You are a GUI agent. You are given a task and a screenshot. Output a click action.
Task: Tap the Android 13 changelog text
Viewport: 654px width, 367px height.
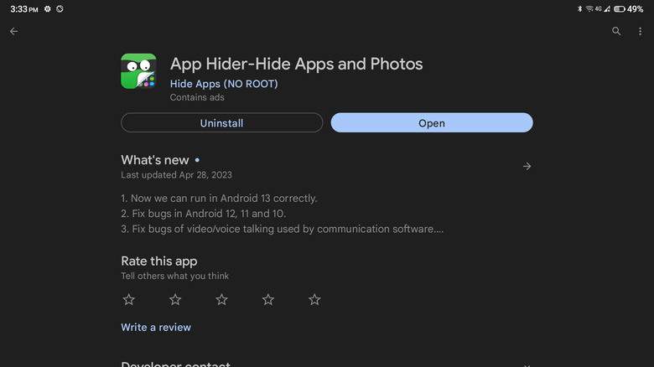pyautogui.click(x=219, y=199)
